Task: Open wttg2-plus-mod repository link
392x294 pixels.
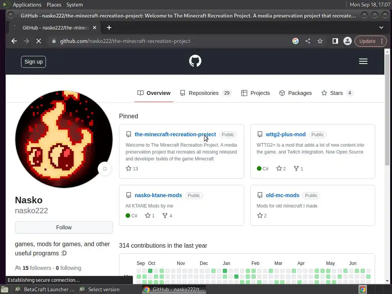Action: pos(286,134)
